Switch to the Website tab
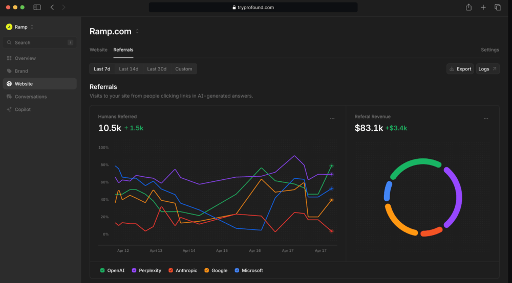This screenshot has width=512, height=283. pyautogui.click(x=98, y=50)
